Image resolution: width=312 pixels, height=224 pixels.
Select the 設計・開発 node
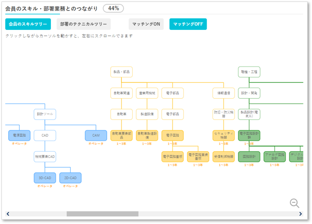pos(249,93)
